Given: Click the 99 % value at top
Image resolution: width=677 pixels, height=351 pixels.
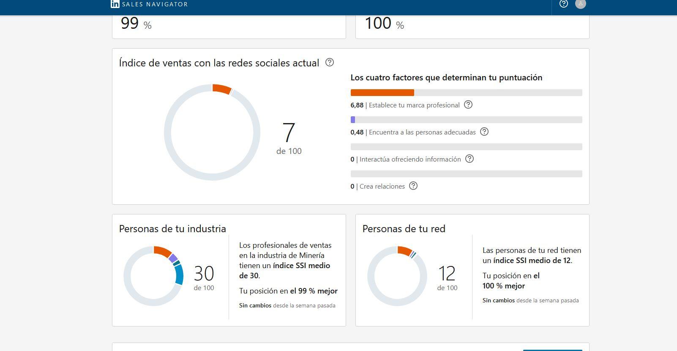Looking at the screenshot, I should [x=136, y=23].
